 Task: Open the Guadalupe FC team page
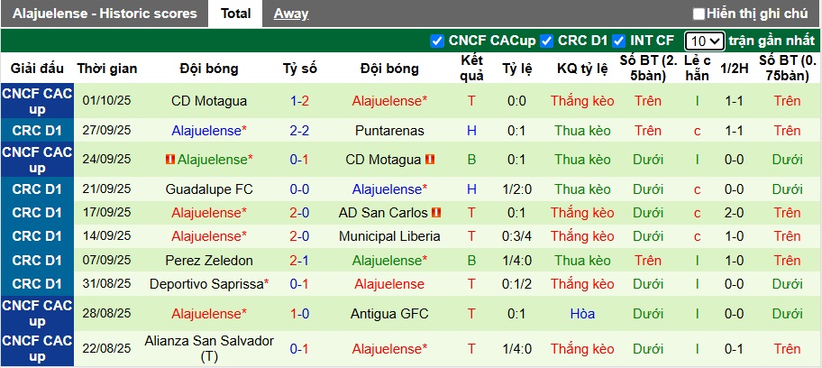208,189
